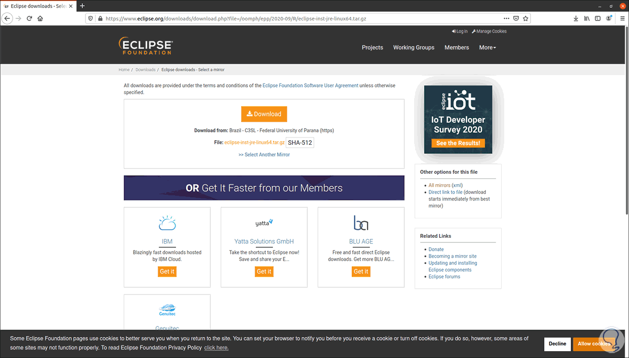Decline cookies

pos(557,344)
